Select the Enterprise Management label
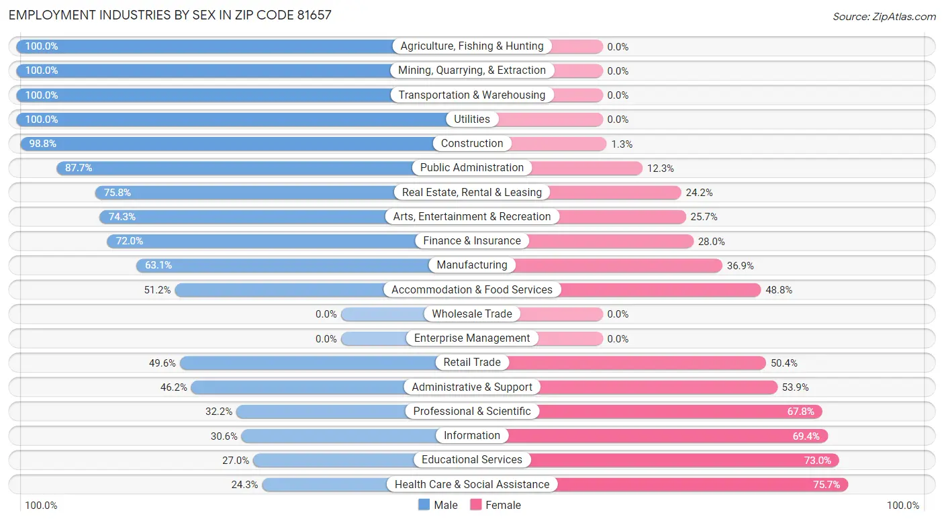 point(472,338)
